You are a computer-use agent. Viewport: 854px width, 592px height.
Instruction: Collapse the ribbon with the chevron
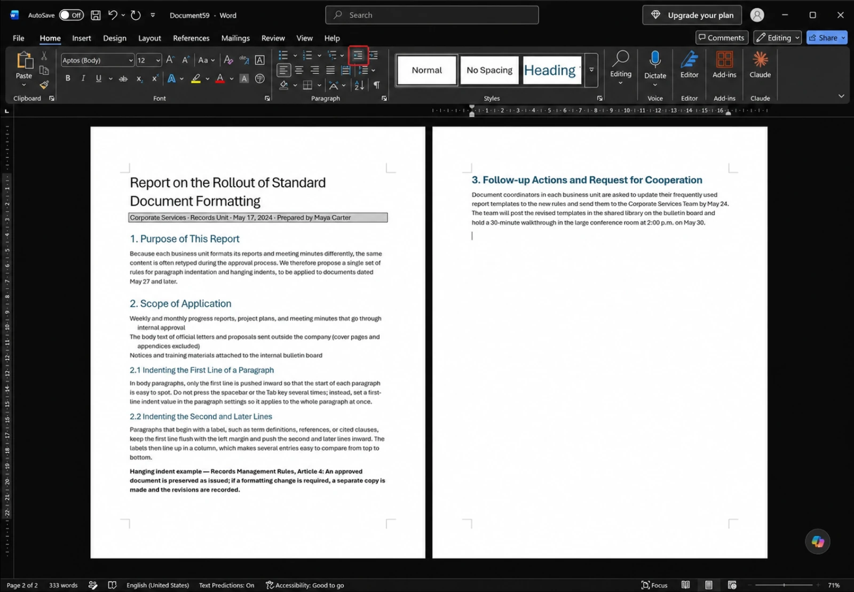point(841,96)
